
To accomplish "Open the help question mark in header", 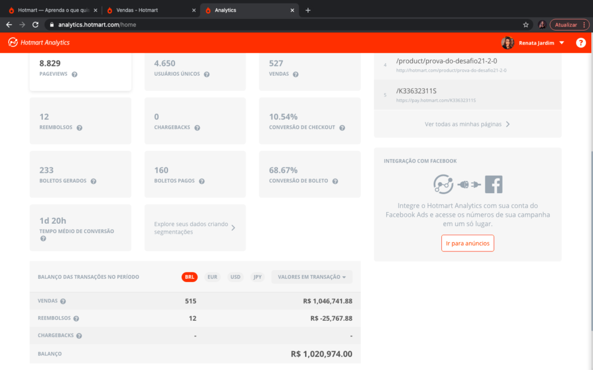I will click(x=580, y=43).
